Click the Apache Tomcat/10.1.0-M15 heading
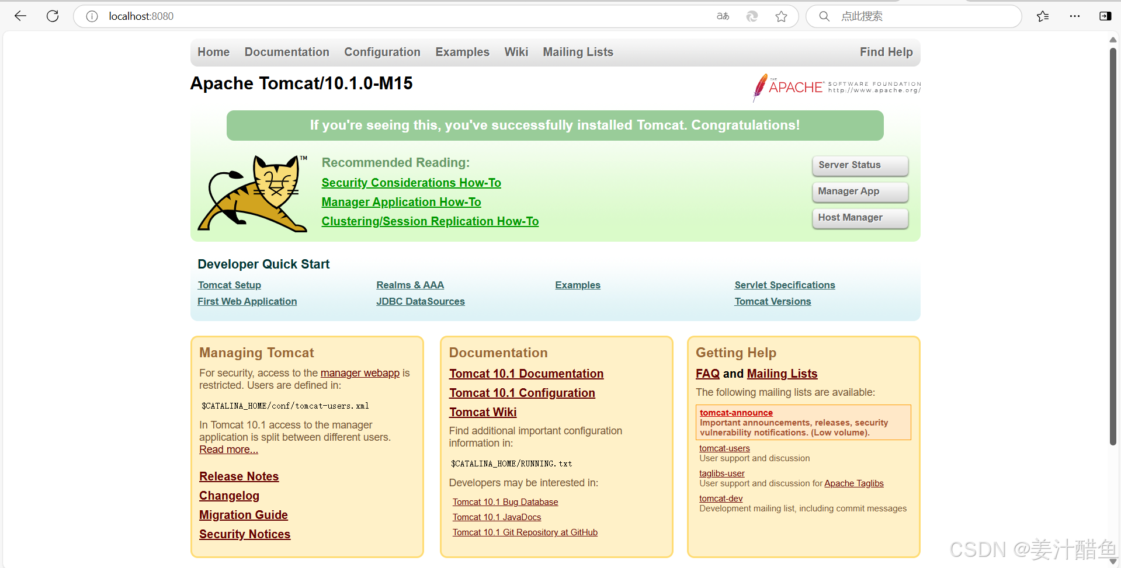The height and width of the screenshot is (568, 1121). click(301, 83)
